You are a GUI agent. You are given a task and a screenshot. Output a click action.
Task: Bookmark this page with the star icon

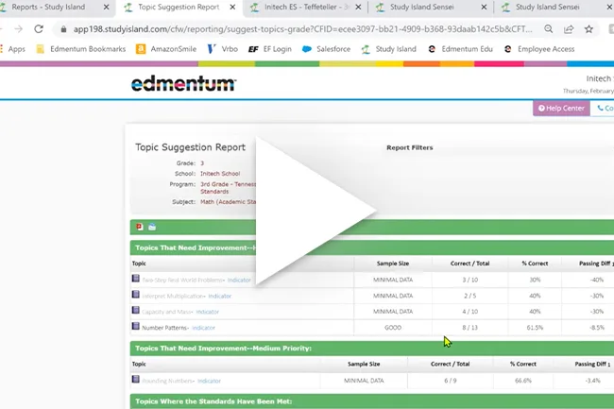[588, 29]
